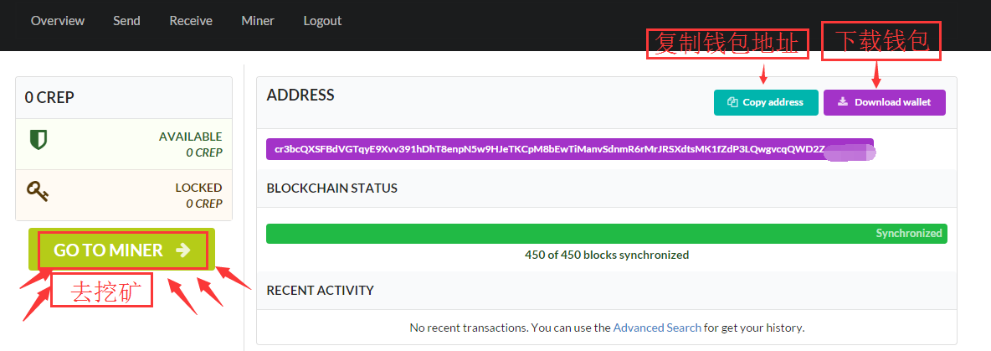Image resolution: width=991 pixels, height=351 pixels.
Task: Click the copy icon in Copy address
Action: [732, 102]
